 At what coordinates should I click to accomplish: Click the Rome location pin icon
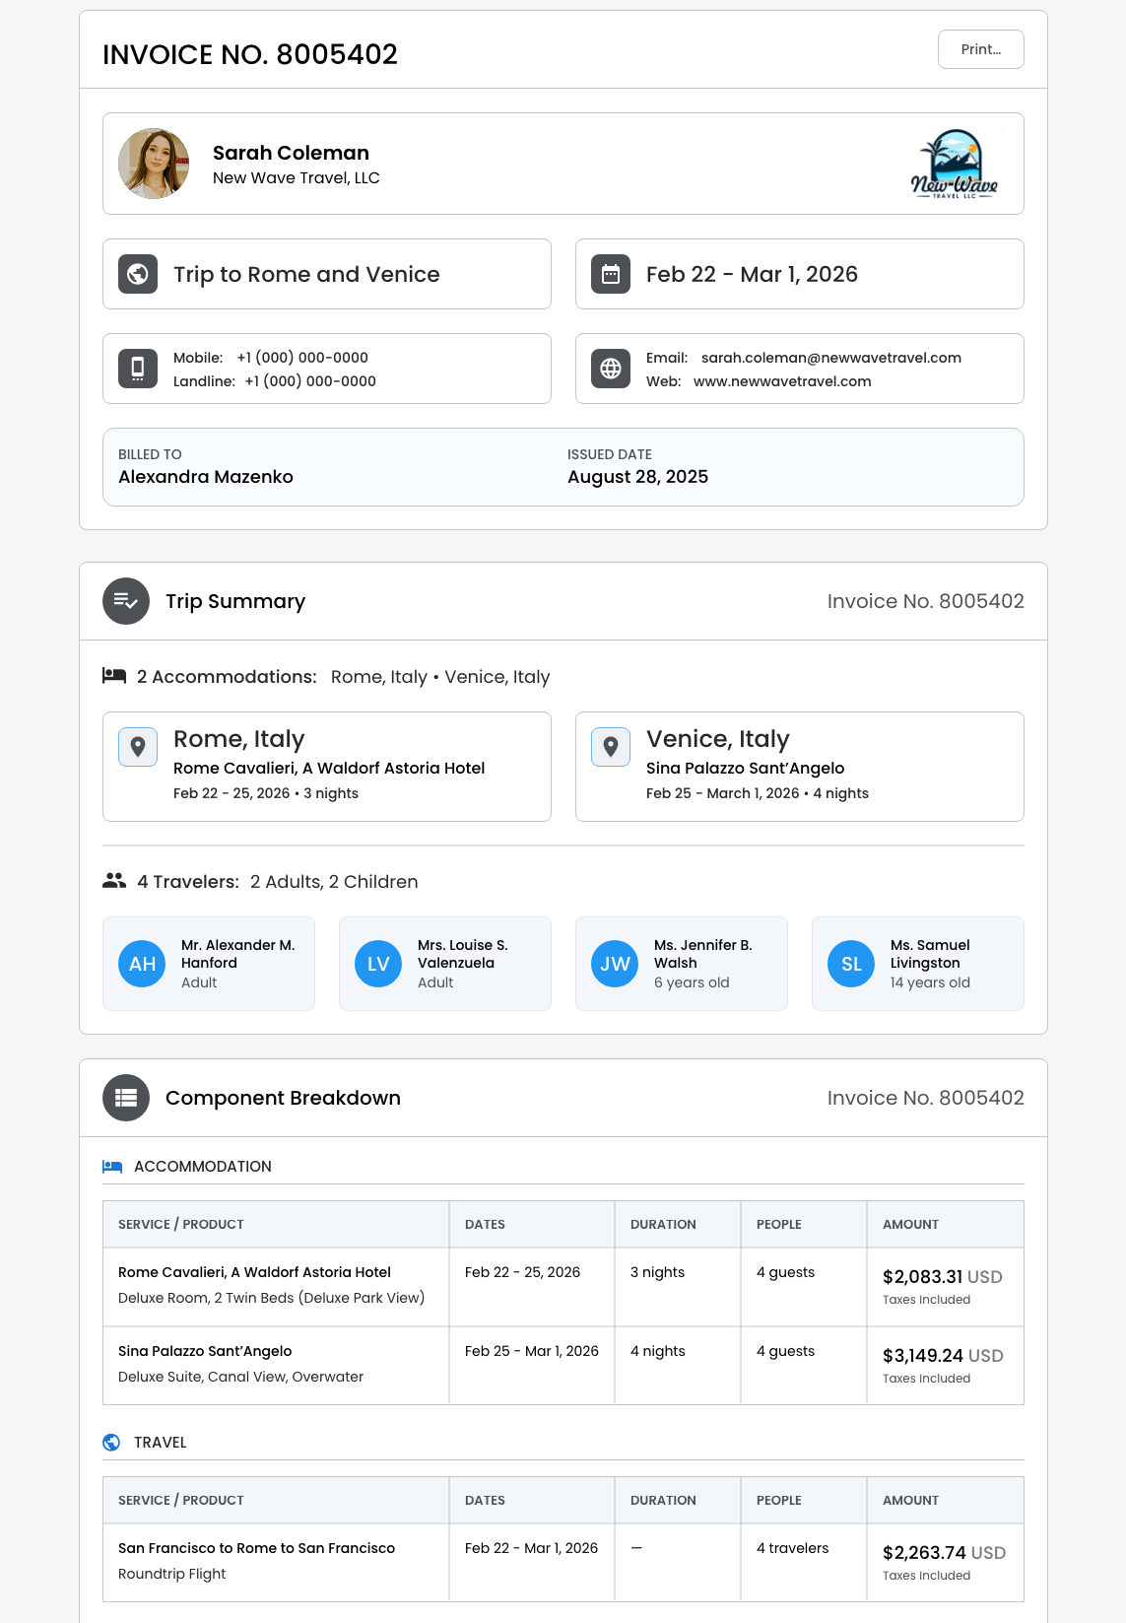point(138,747)
